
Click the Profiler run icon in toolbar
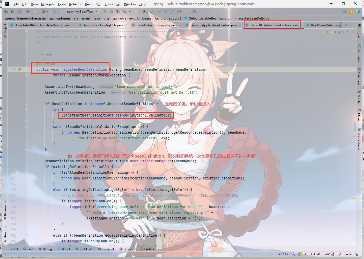coord(125,11)
